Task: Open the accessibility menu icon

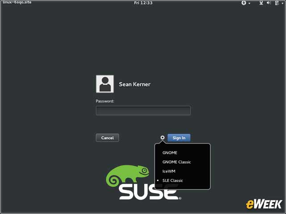Action: point(244,3)
